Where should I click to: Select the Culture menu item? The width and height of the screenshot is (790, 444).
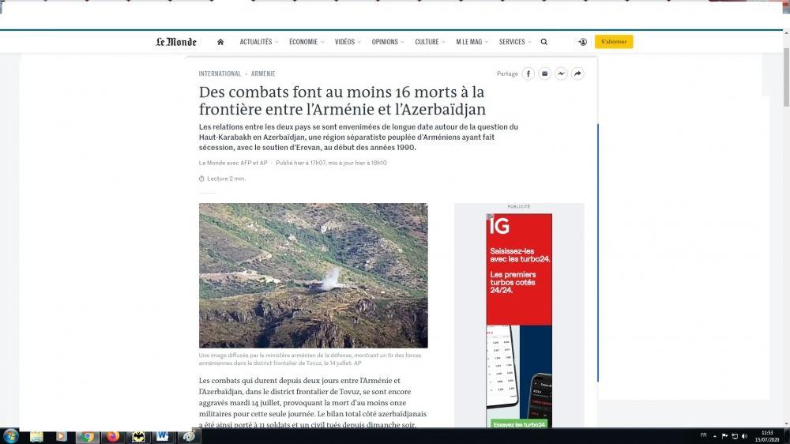coord(429,42)
